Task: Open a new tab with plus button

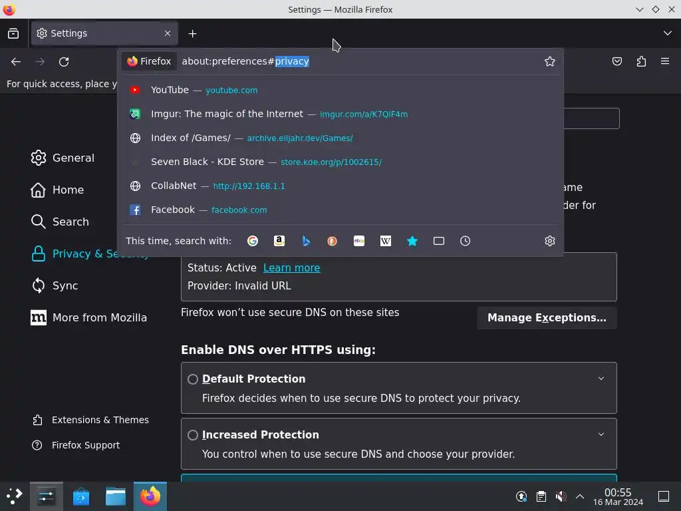Action: point(192,33)
